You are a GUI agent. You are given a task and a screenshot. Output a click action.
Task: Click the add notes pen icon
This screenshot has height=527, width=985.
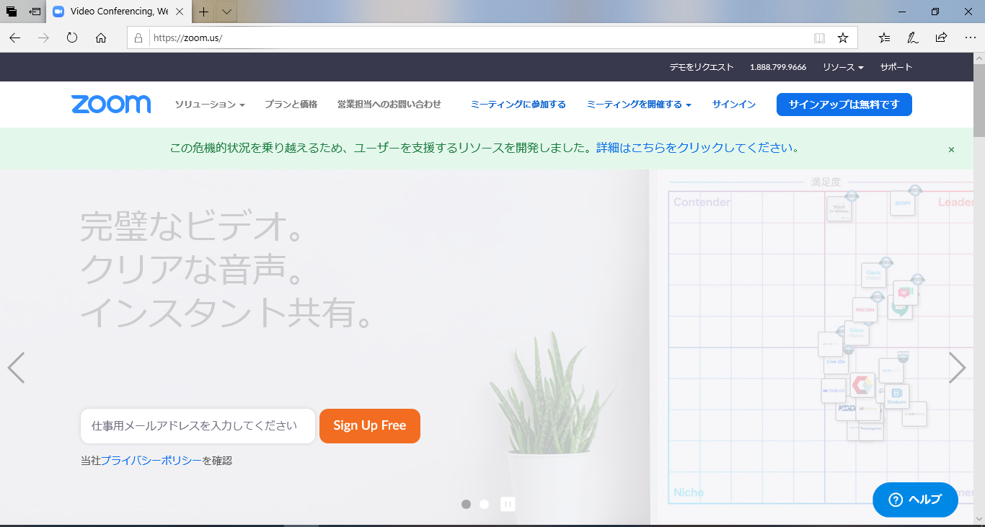pos(912,37)
